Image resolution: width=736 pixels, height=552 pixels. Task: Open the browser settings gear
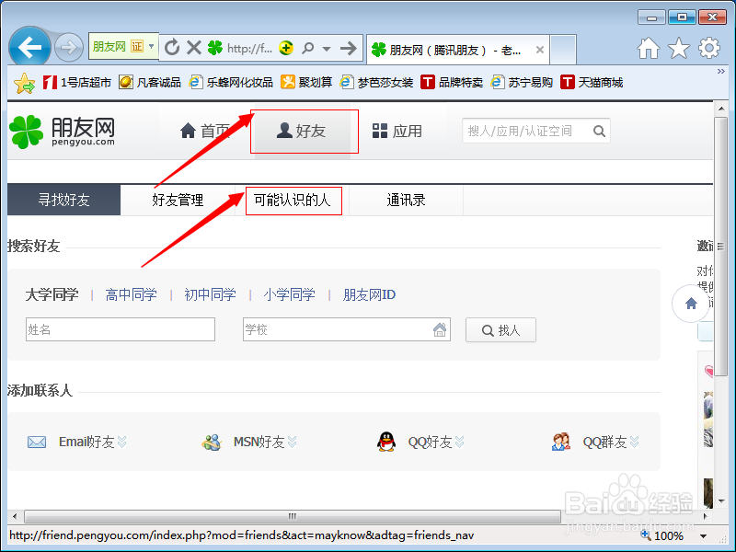pos(708,47)
